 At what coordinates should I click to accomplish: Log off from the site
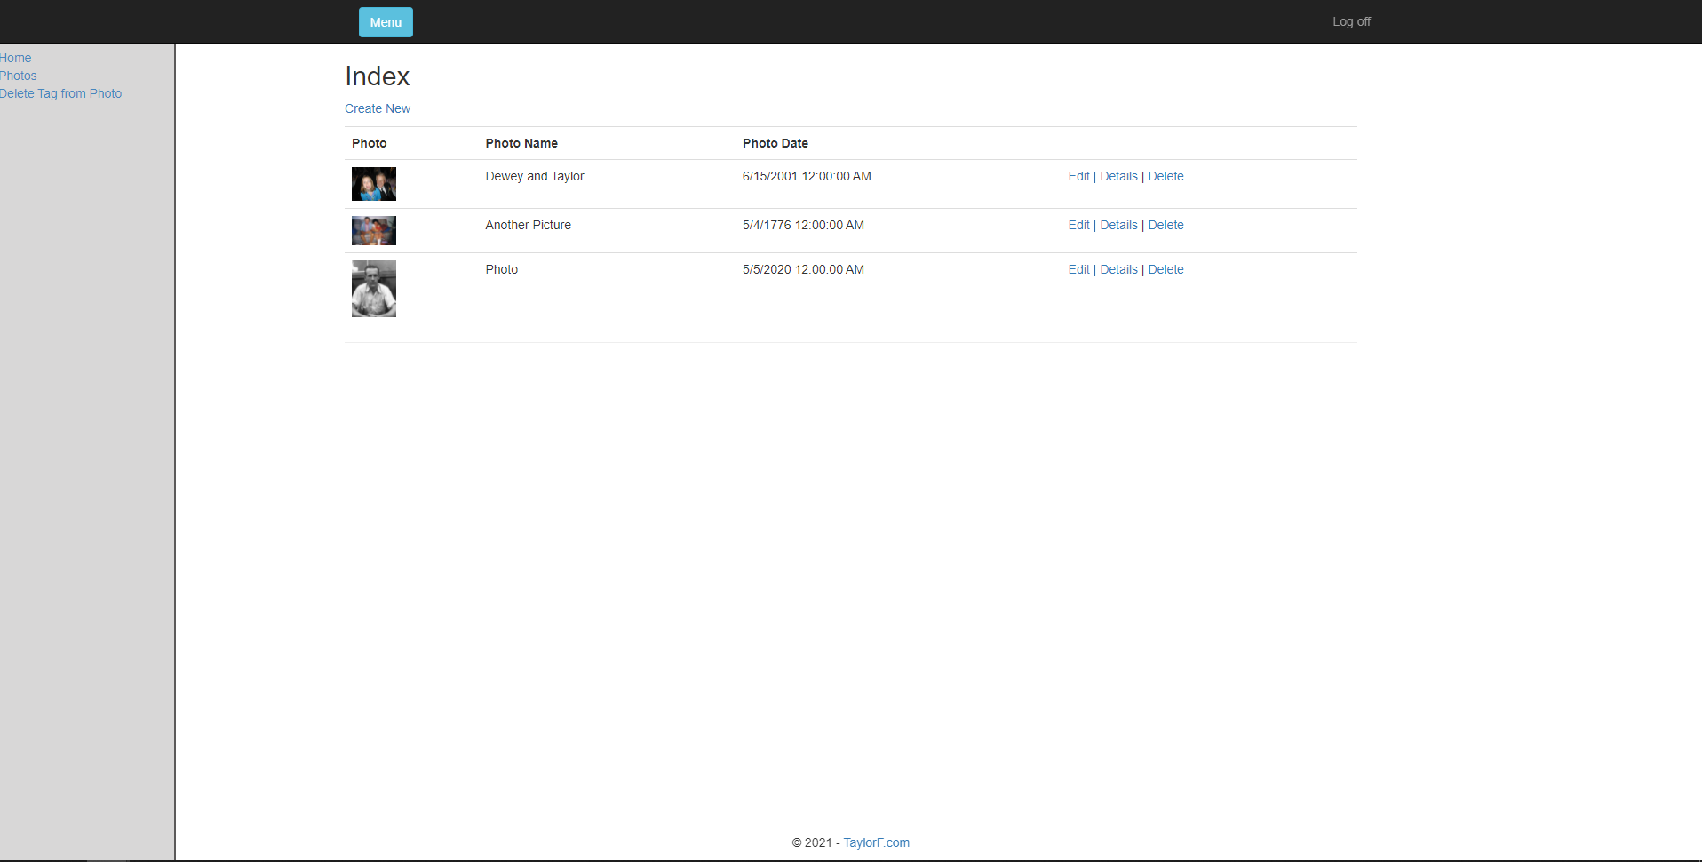[x=1351, y=21]
